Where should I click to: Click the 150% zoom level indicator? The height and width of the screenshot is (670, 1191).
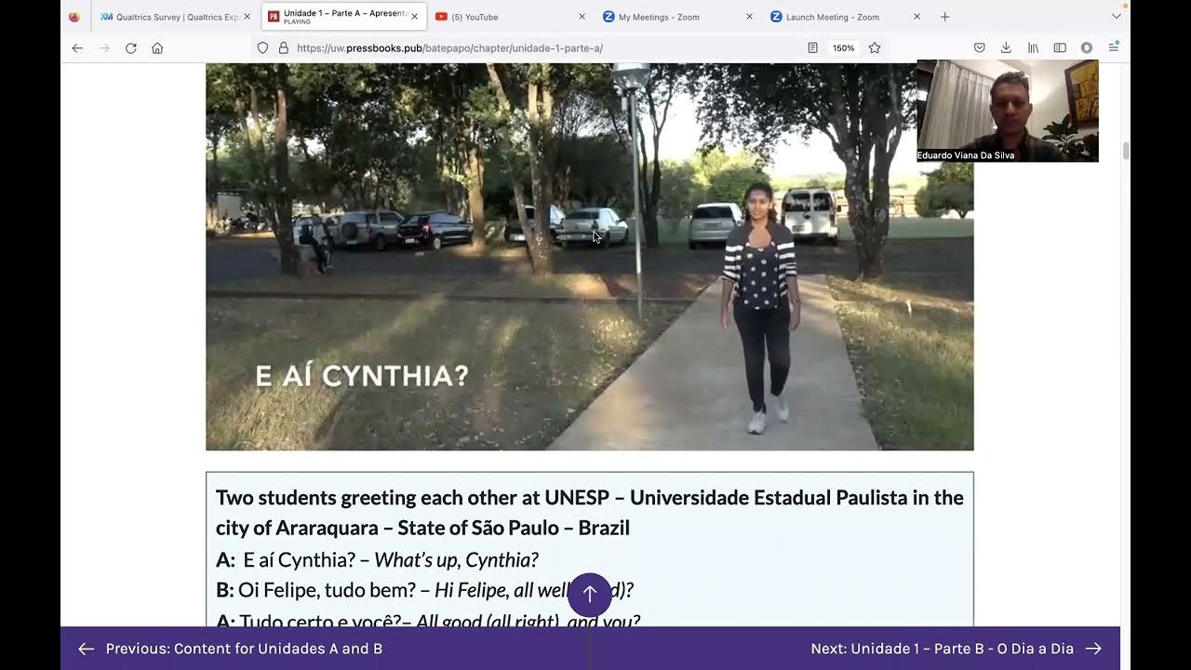pos(843,48)
